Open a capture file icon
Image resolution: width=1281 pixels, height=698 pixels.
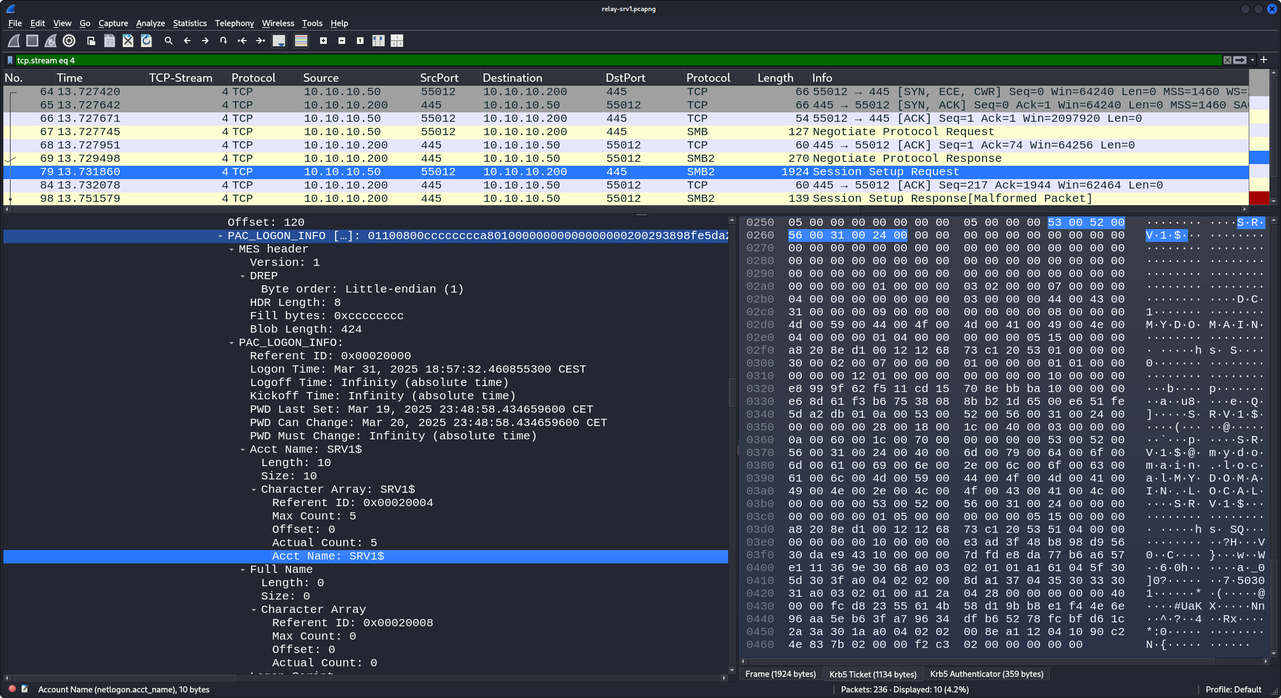tap(91, 41)
